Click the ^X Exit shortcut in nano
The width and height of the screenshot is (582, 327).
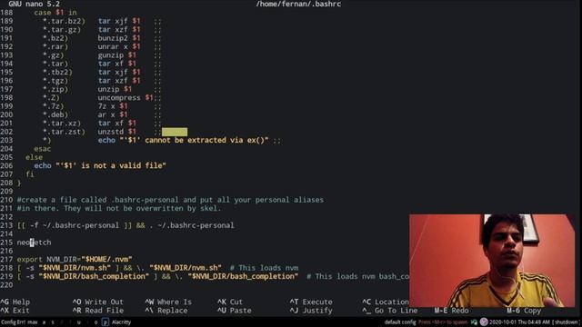tap(15, 311)
